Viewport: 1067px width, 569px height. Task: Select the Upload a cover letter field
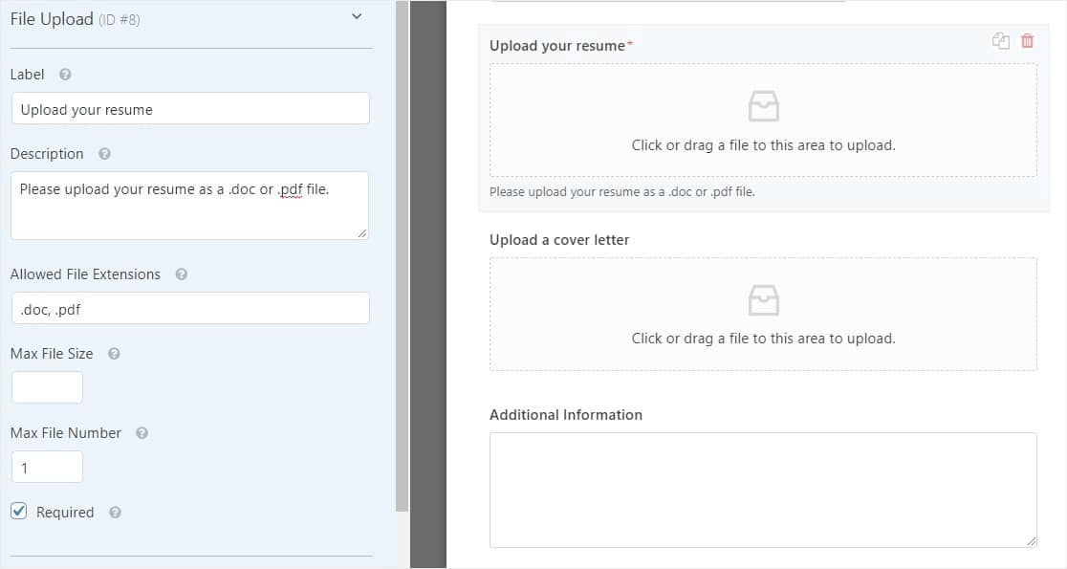(x=763, y=314)
